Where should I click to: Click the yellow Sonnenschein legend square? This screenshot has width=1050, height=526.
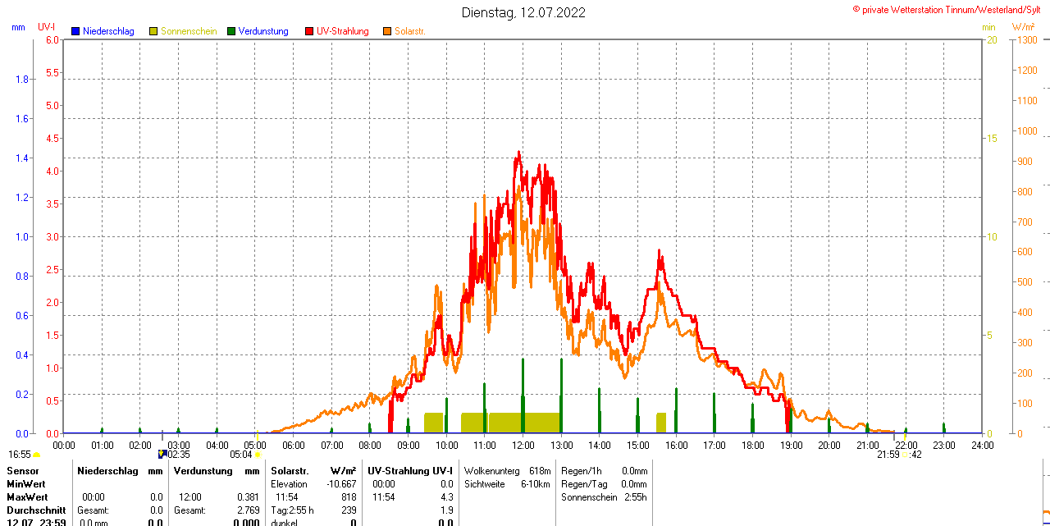pyautogui.click(x=153, y=31)
